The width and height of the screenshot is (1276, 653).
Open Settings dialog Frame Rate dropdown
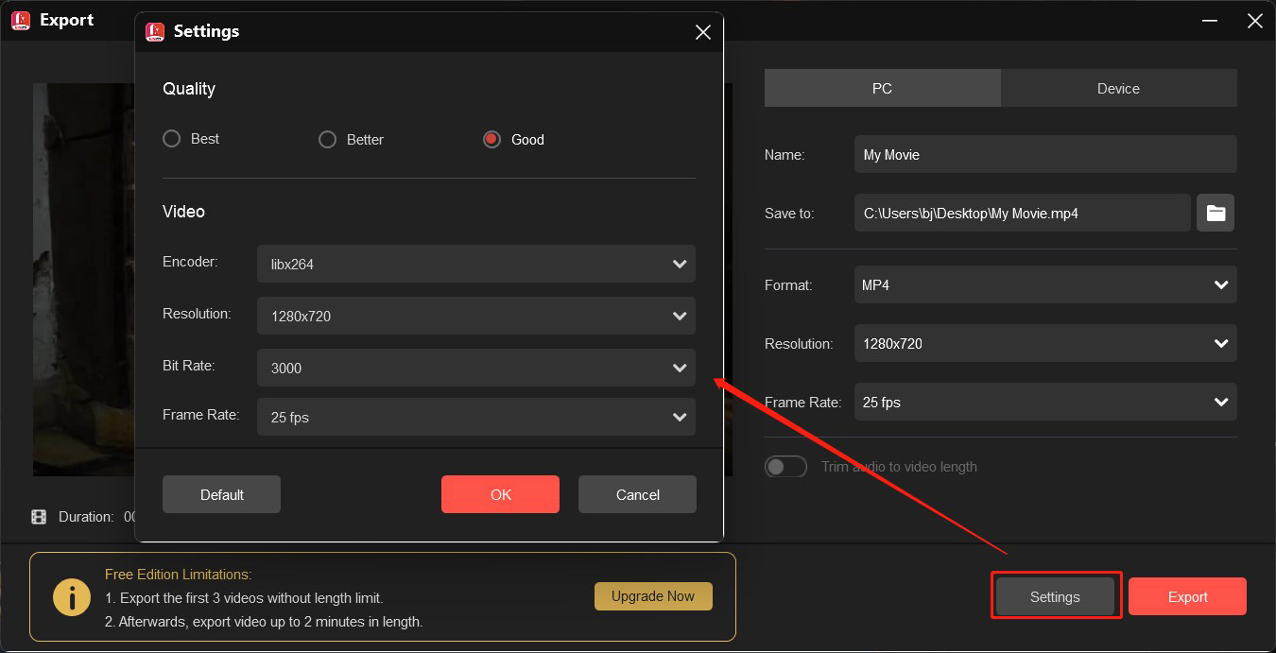point(476,417)
